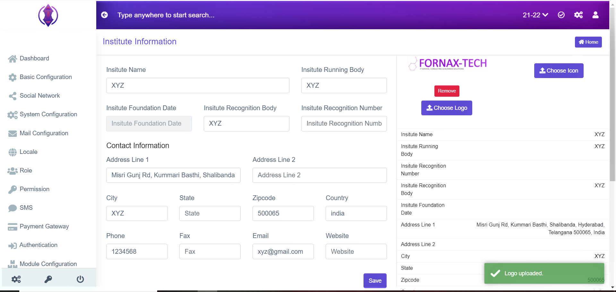Click the Country input field
This screenshot has width=616, height=292.
click(x=356, y=214)
